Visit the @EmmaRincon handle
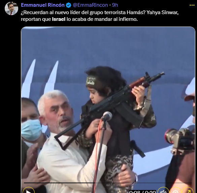 pyautogui.click(x=90, y=5)
